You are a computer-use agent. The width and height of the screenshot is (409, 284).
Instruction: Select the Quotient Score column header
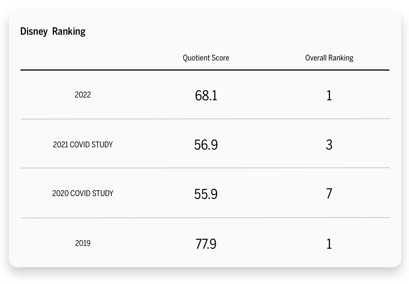point(206,58)
